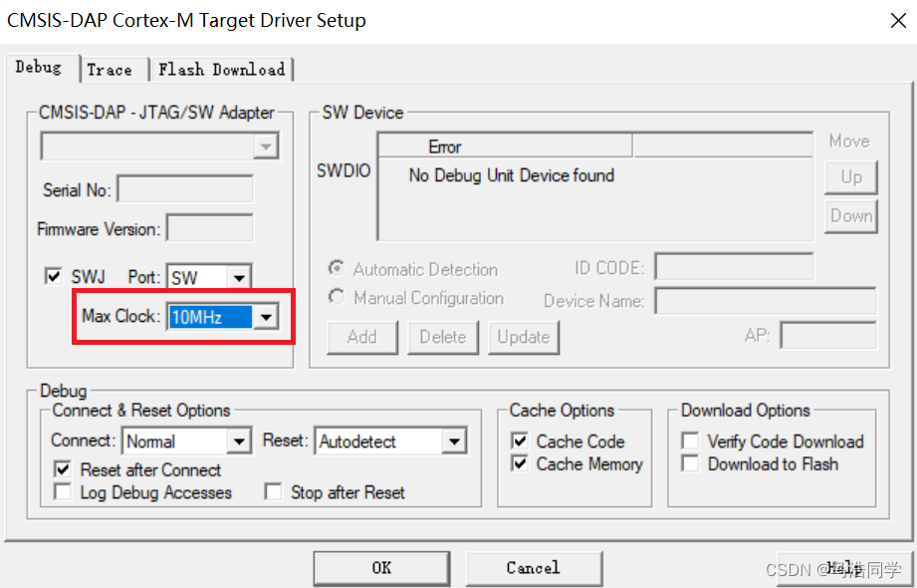Click the Error column header
The height and width of the screenshot is (588, 917).
(505, 147)
